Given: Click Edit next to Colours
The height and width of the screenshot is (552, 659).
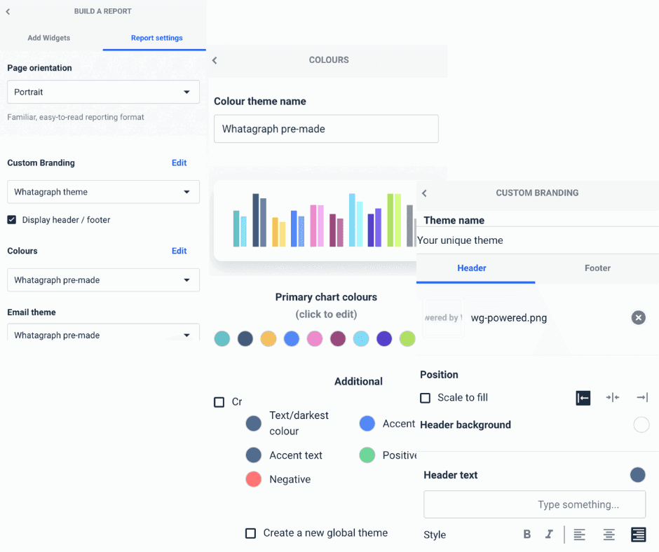Looking at the screenshot, I should (x=179, y=251).
